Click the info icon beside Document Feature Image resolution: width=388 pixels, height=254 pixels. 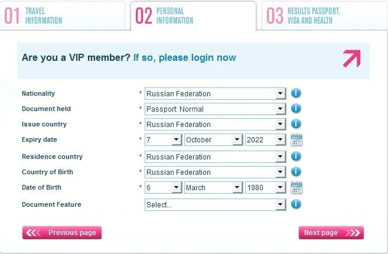[x=296, y=204]
